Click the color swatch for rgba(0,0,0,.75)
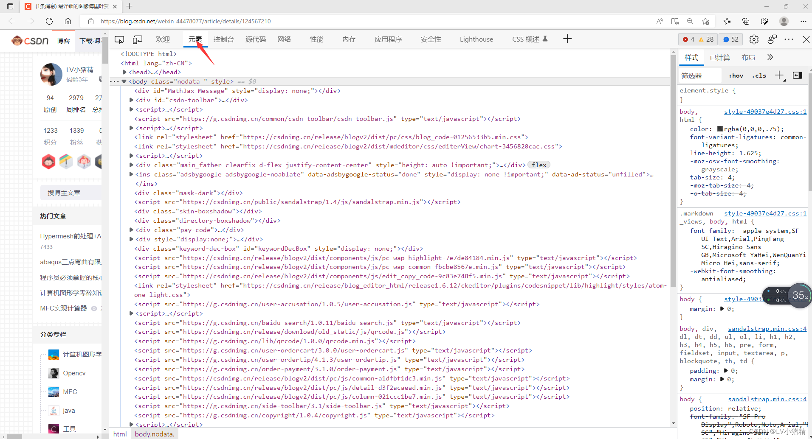Viewport: 812px width, 439px height. click(720, 129)
